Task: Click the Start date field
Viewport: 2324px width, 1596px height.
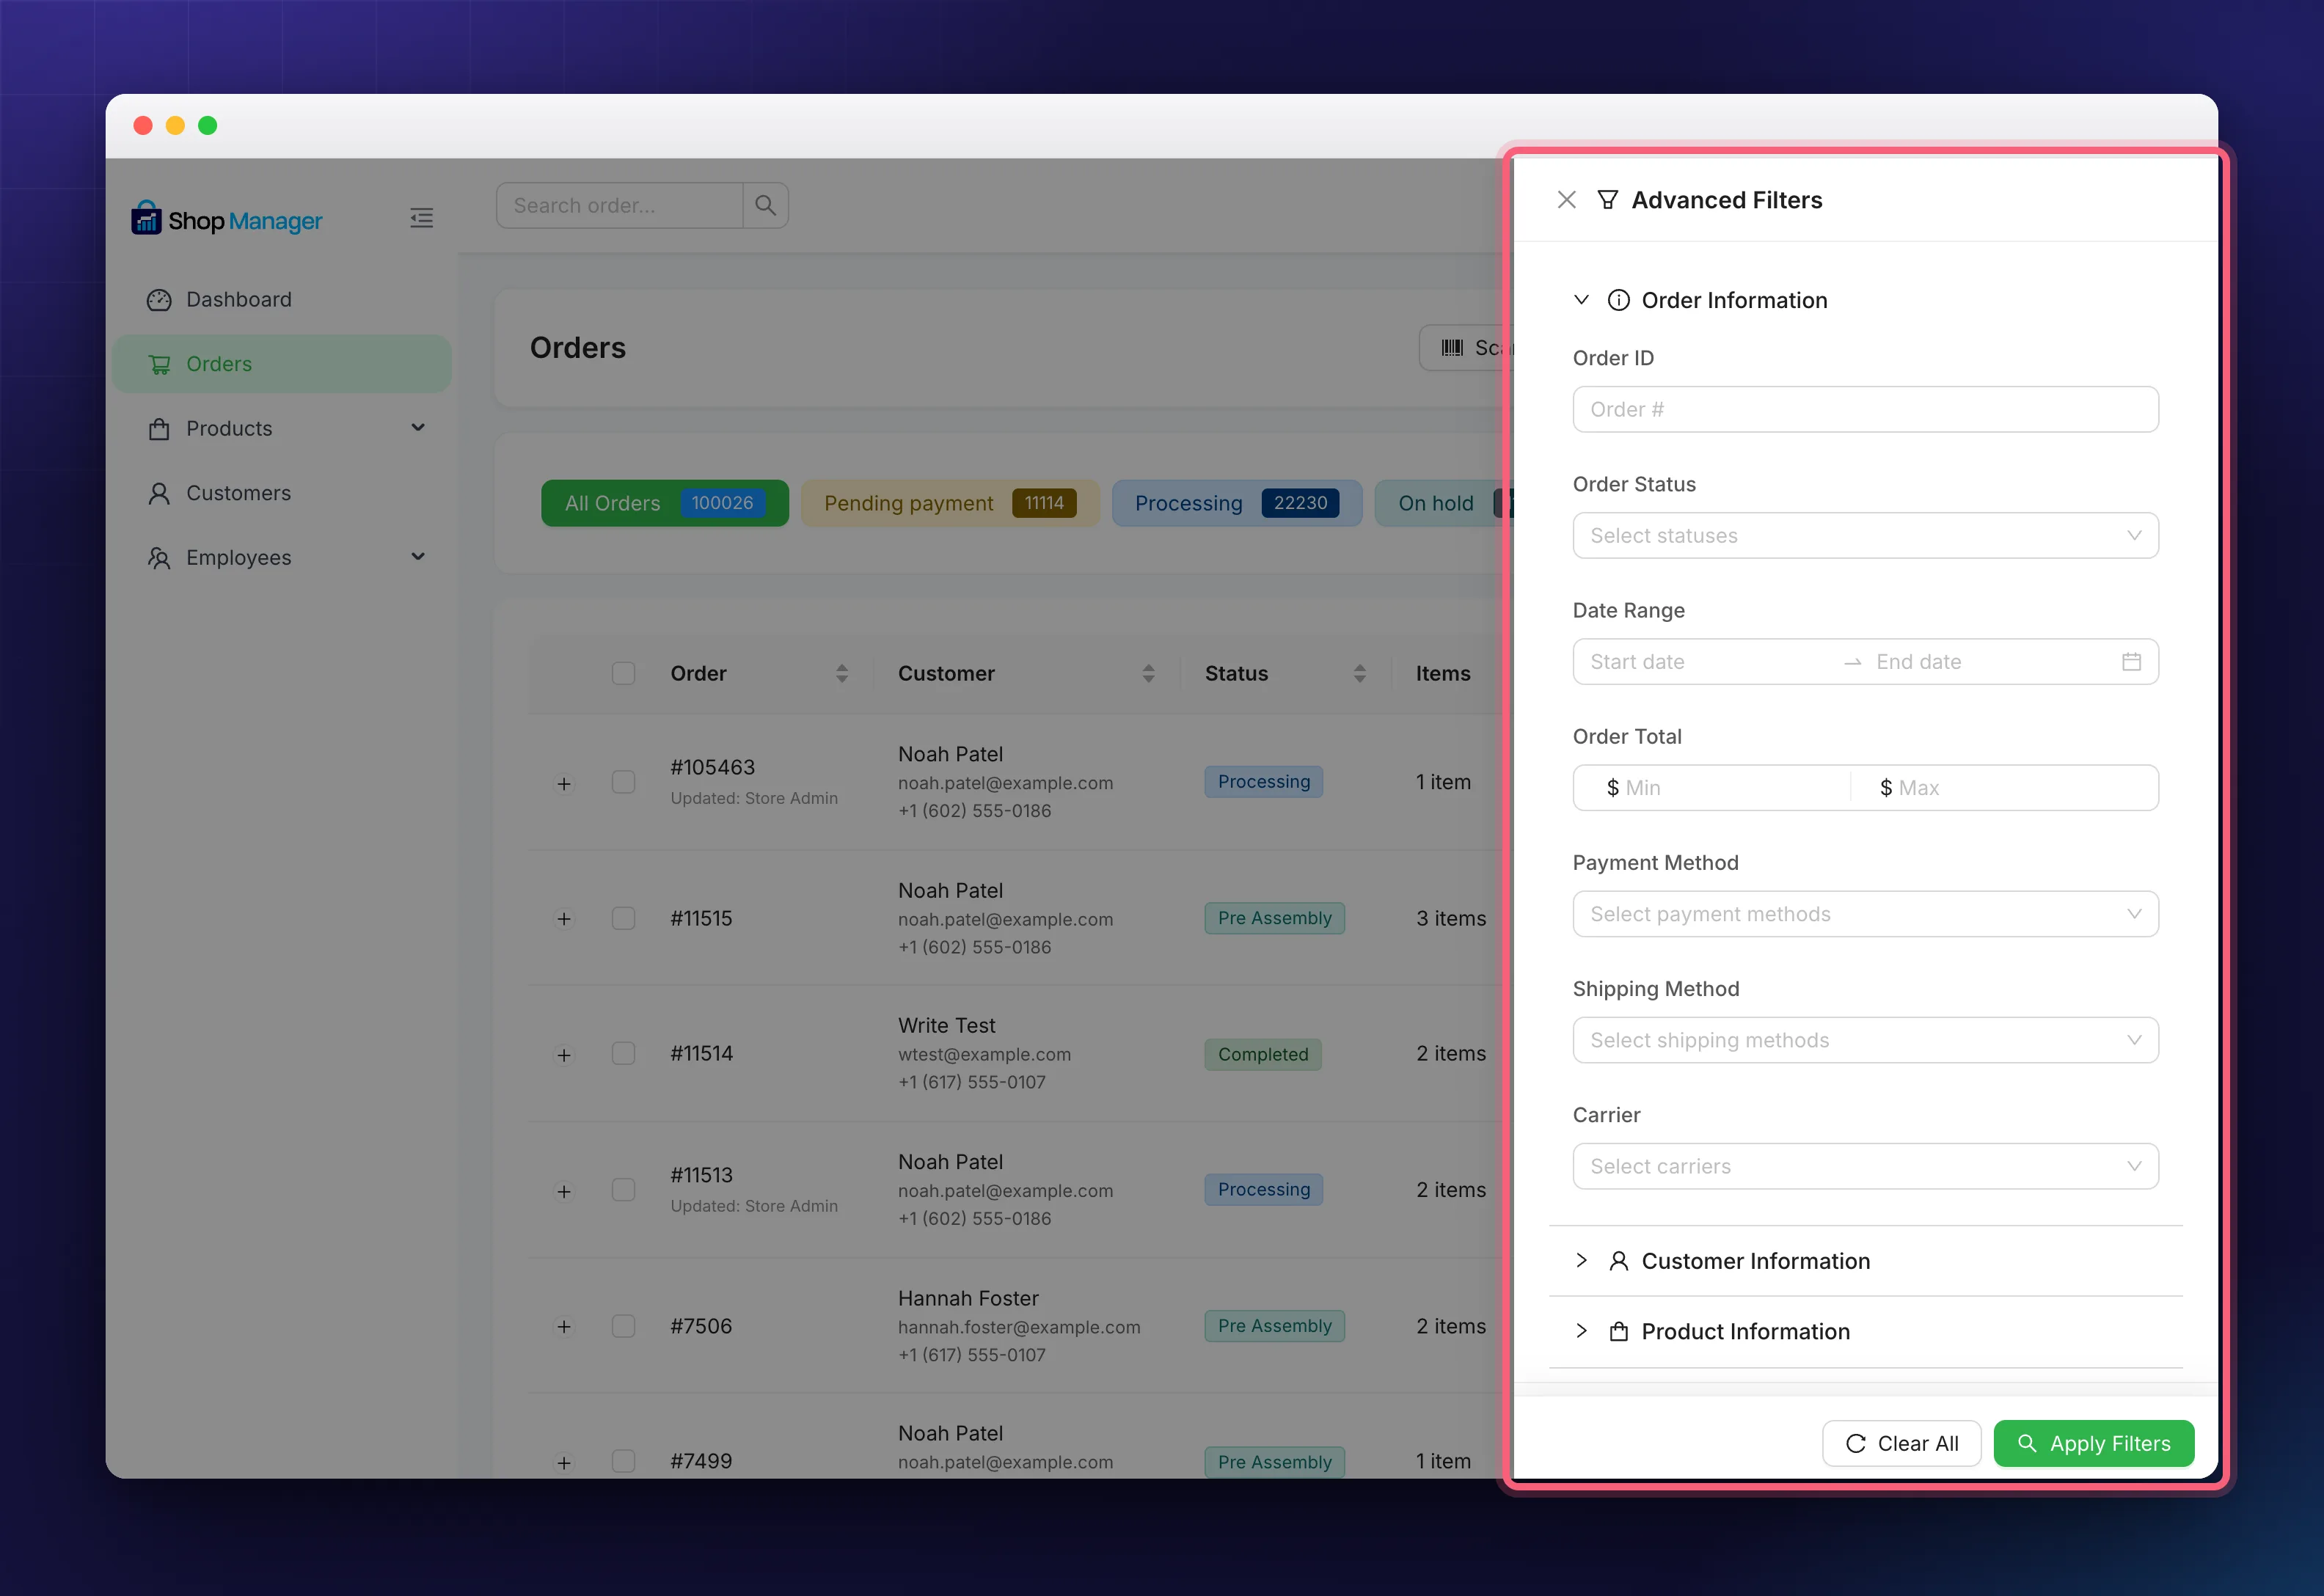Action: (x=1709, y=662)
